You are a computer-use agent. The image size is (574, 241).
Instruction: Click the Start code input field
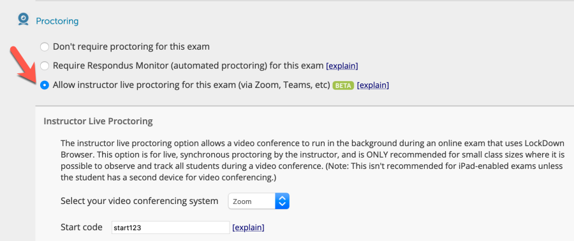pyautogui.click(x=170, y=228)
